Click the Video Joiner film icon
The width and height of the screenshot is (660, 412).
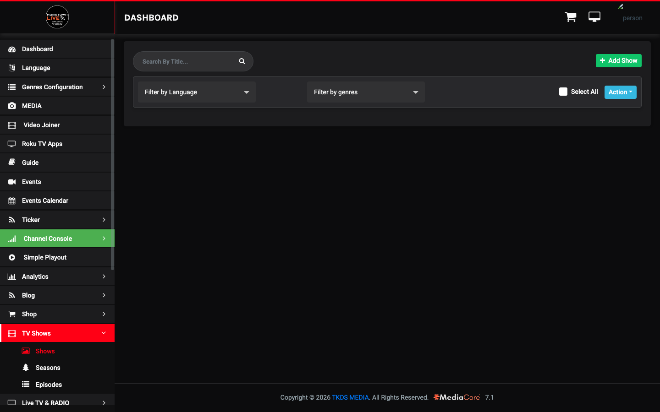[12, 125]
